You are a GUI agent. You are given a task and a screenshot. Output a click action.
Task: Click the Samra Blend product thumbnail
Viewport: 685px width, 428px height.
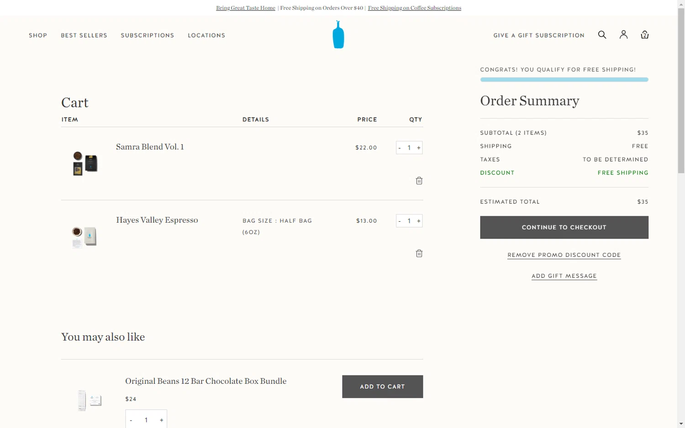click(85, 163)
